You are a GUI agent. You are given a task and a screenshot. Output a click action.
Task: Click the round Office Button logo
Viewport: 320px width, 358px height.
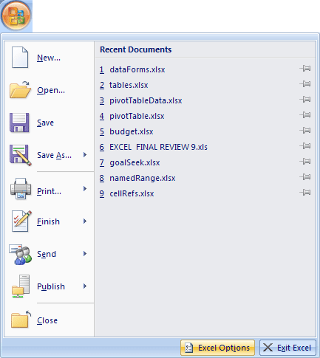(x=16, y=16)
